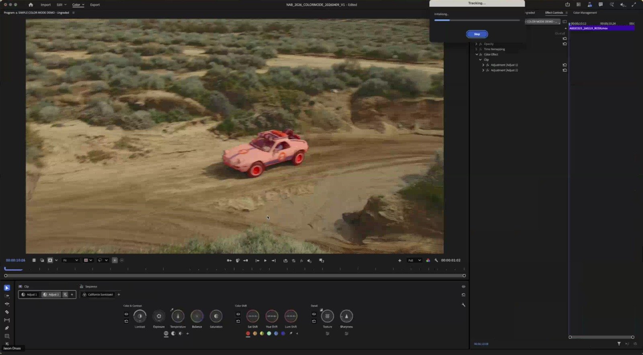Reset the Color & Contrast section
Screen dimensions: 643x355
pos(126,321)
